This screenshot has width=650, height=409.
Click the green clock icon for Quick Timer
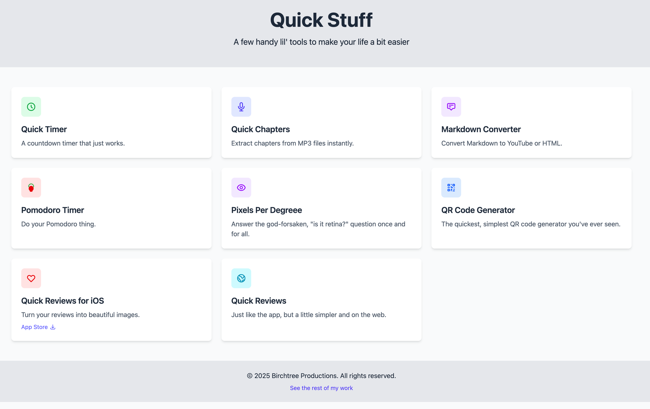(31, 107)
